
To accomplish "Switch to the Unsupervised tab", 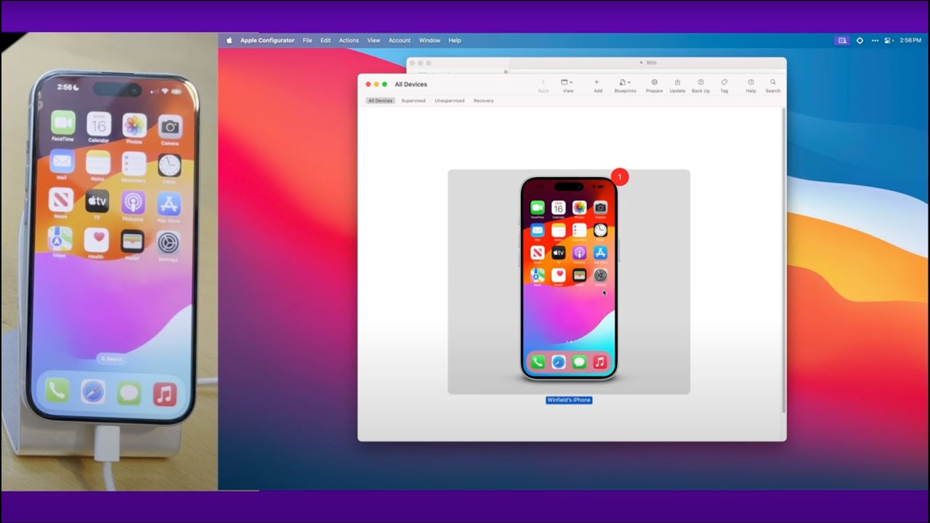I will [x=450, y=101].
